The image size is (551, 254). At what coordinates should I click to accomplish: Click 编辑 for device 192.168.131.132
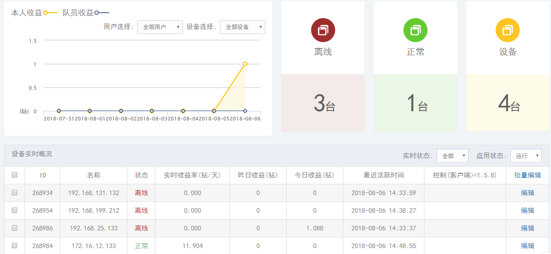(x=527, y=193)
